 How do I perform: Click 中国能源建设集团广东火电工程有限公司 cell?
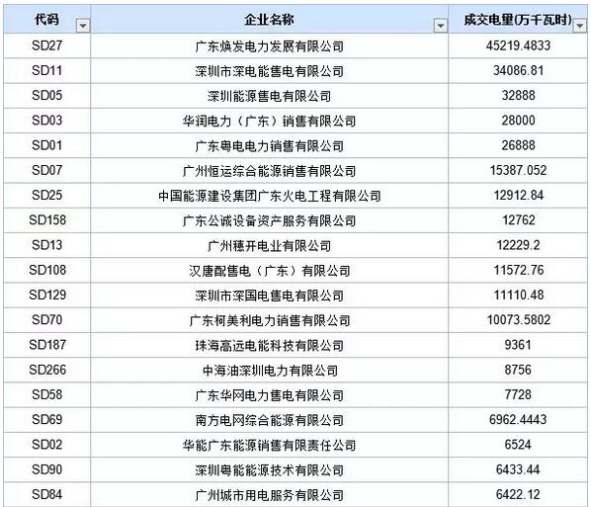point(269,196)
